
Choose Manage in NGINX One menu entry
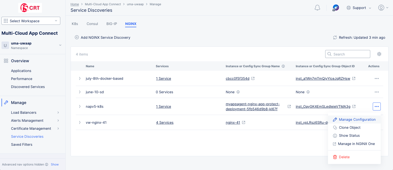[354, 144]
